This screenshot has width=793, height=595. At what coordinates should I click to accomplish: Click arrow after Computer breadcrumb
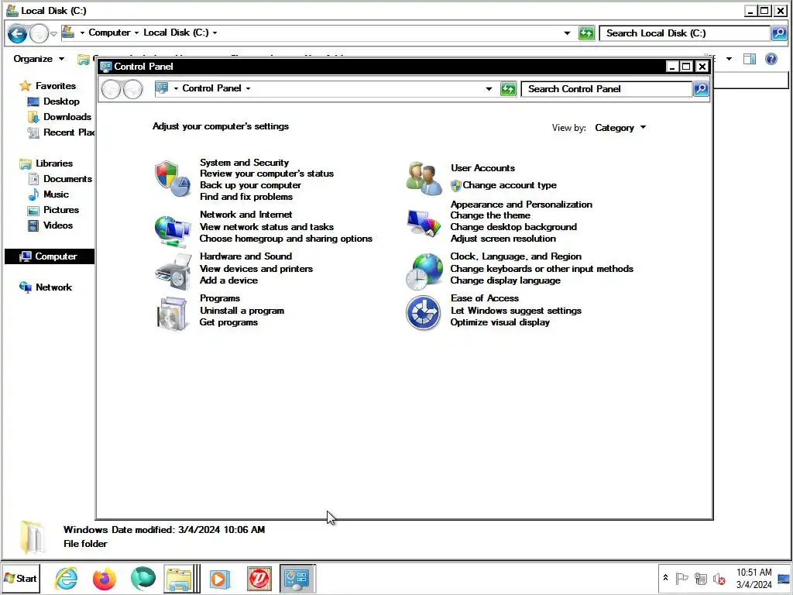pyautogui.click(x=136, y=33)
